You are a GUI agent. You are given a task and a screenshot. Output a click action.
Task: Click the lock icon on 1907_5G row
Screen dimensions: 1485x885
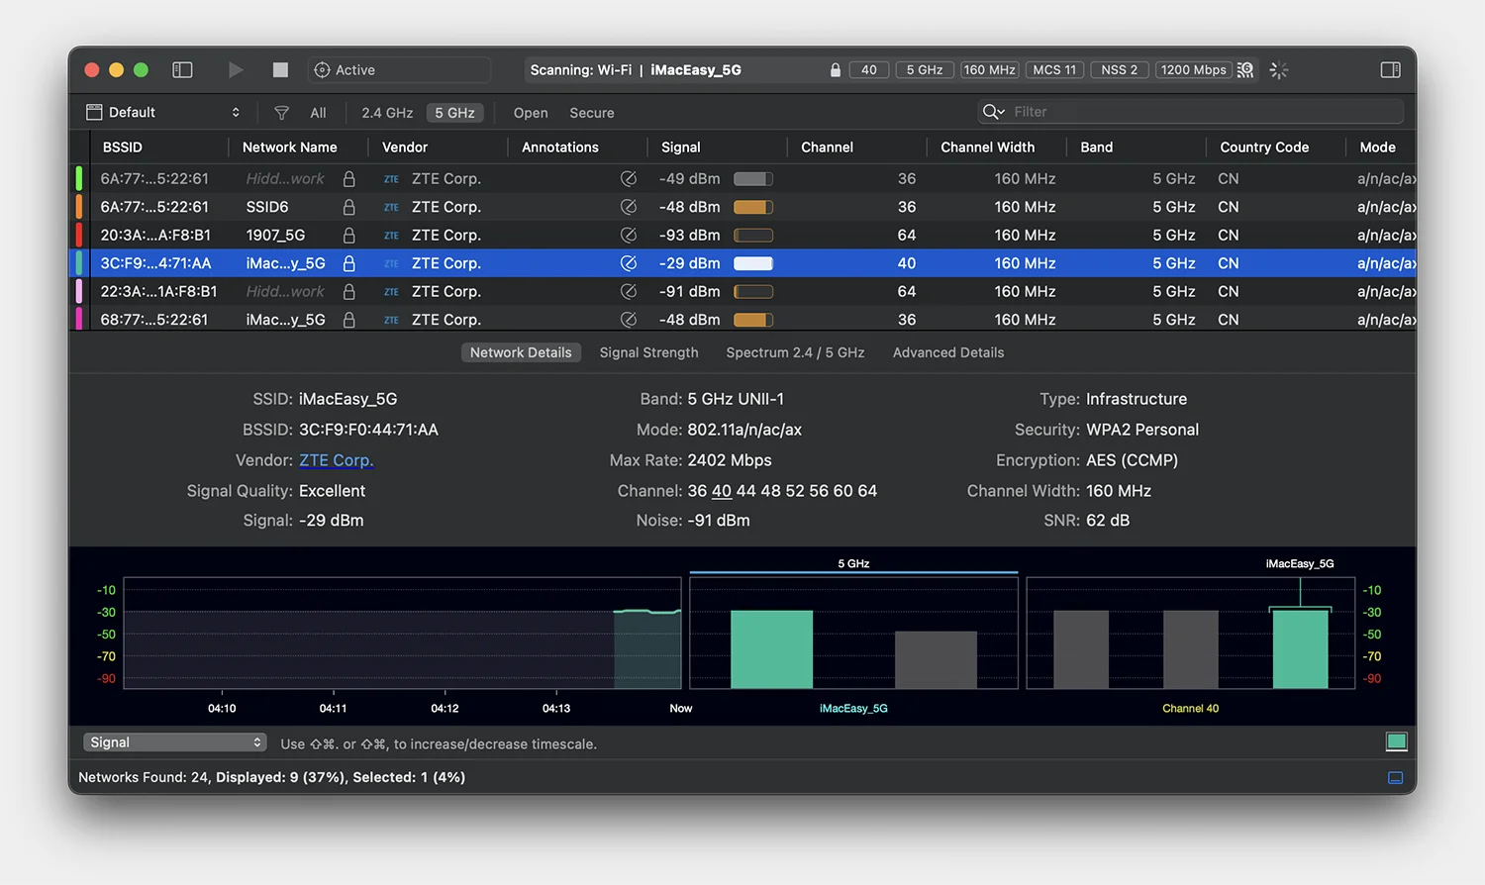click(x=348, y=236)
